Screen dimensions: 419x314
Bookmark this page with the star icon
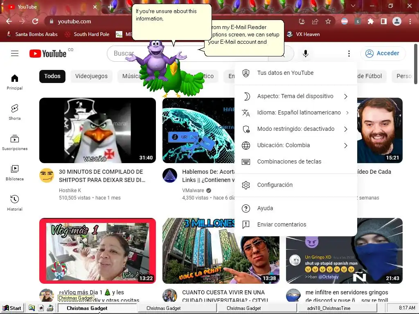[x=328, y=21]
